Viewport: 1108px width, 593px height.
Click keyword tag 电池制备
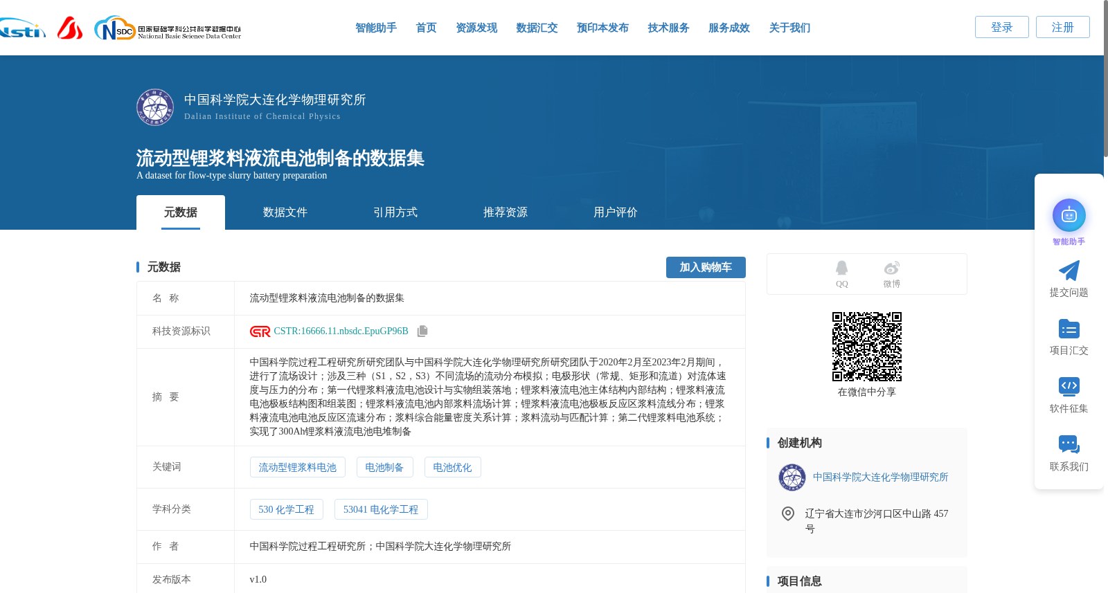(384, 468)
